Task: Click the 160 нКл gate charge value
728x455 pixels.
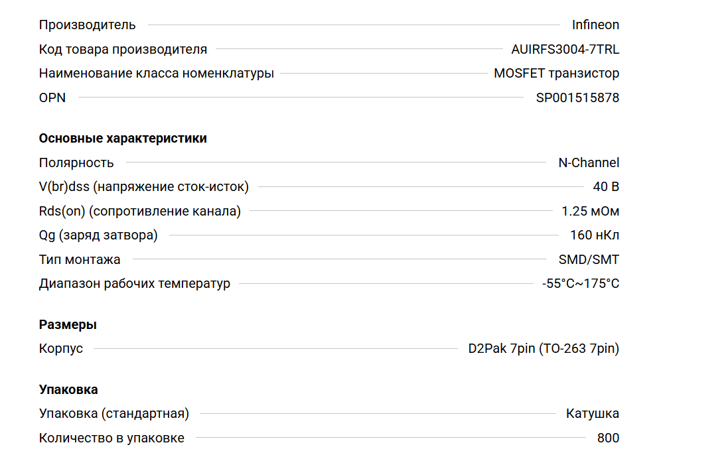Action: pos(595,235)
